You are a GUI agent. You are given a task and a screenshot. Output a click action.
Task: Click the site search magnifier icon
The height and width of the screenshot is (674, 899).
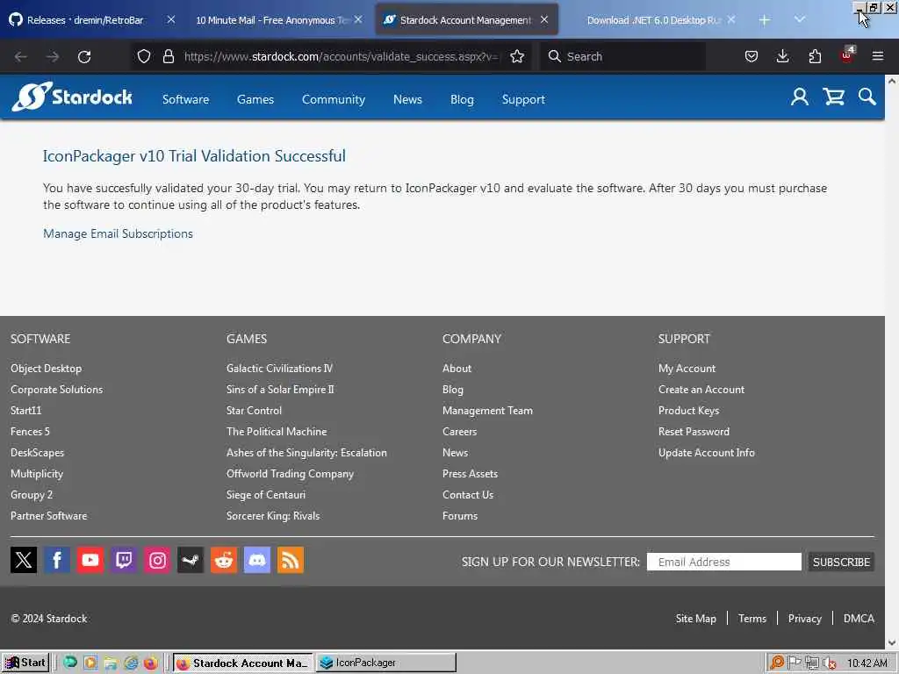tap(867, 97)
